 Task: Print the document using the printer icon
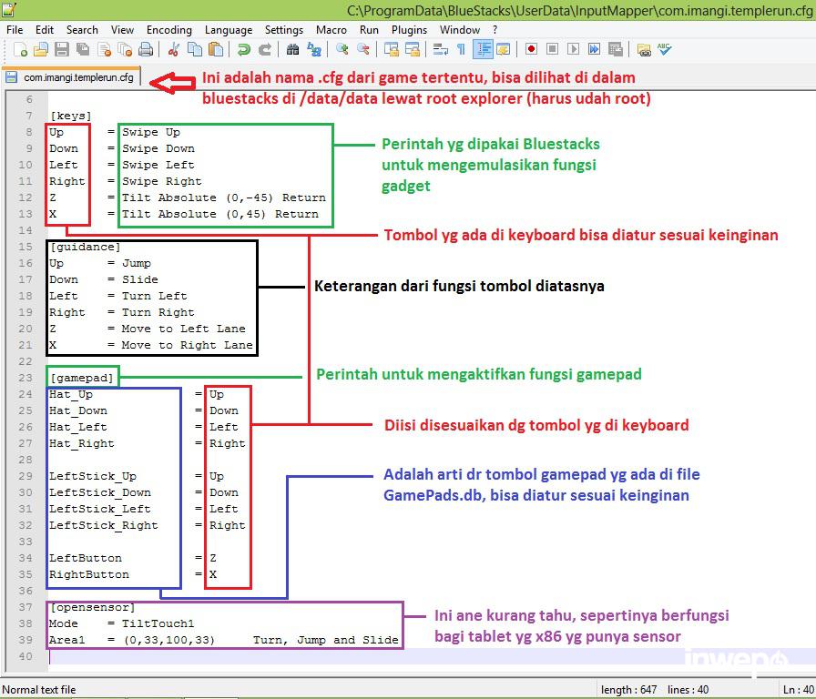[x=146, y=50]
